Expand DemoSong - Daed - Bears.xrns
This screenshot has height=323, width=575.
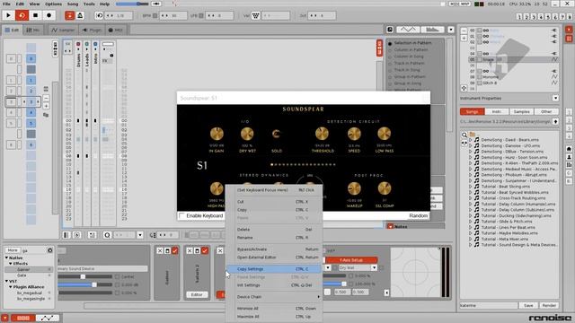471,140
